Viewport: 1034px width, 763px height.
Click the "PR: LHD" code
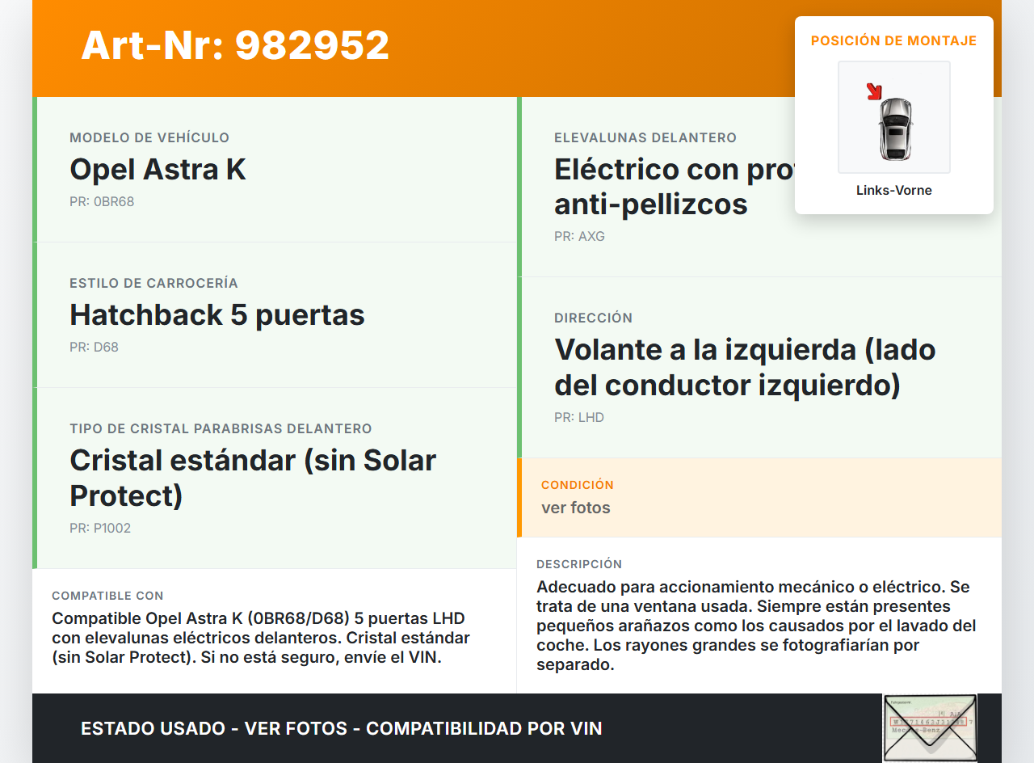tap(579, 418)
